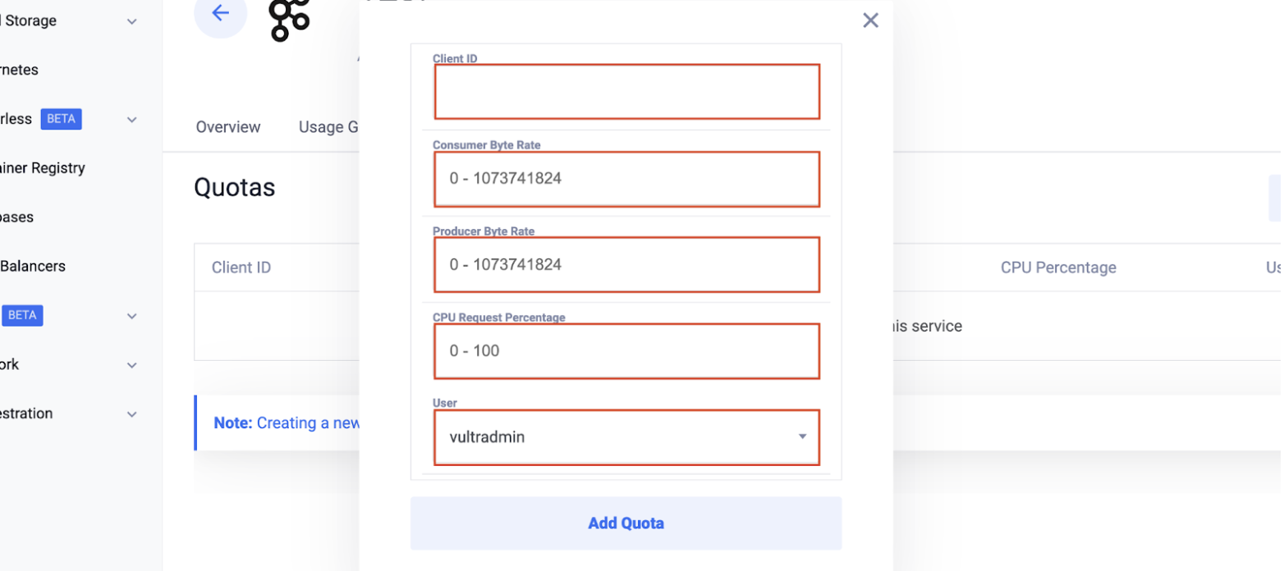Expand the Serverless sidebar section

(131, 119)
